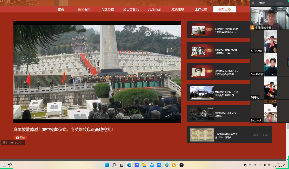289x169 pixels.
Task: Click the Windows Start button
Action: (107, 165)
